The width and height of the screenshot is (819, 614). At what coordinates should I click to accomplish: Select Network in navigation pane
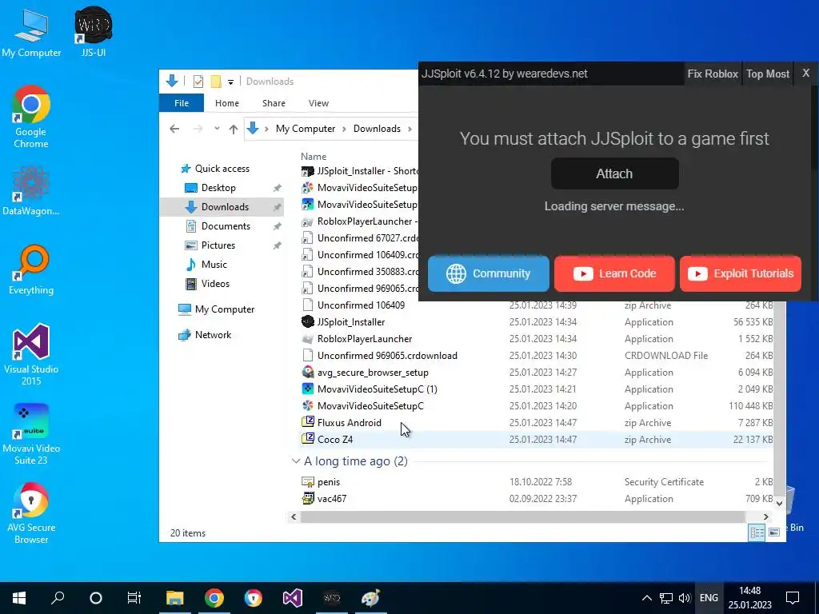[x=213, y=335]
